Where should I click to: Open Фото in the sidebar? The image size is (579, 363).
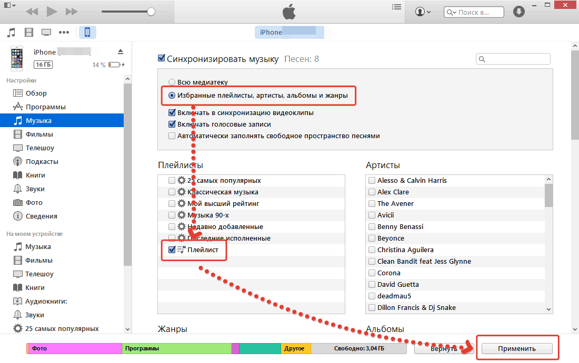point(34,202)
